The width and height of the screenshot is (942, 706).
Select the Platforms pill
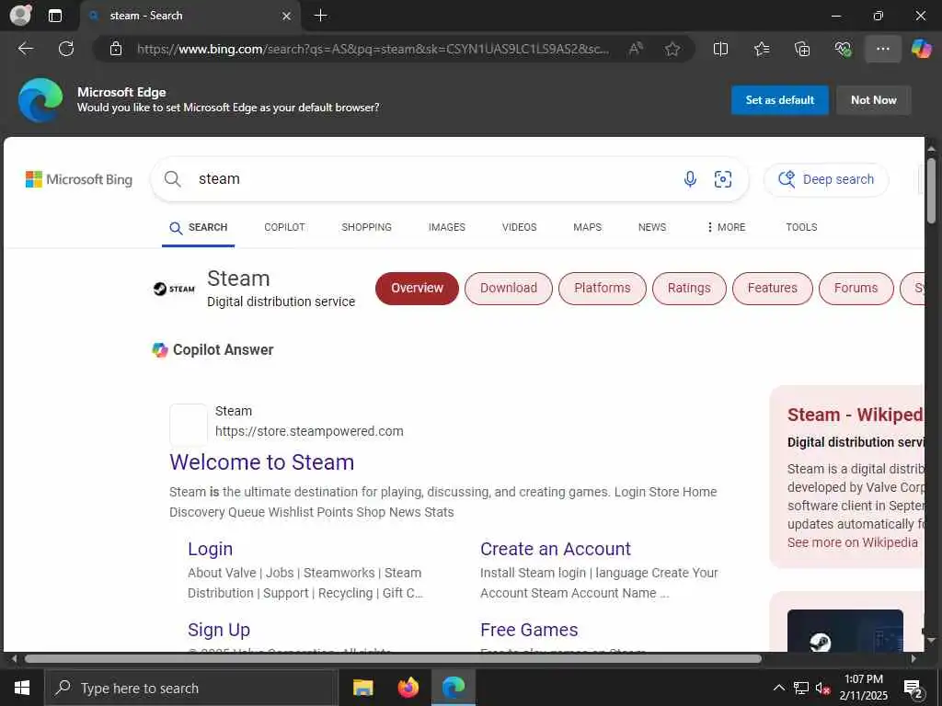602,288
